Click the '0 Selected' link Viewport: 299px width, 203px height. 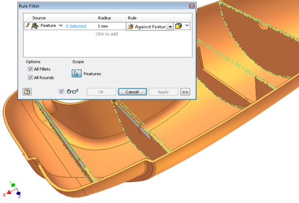76,26
